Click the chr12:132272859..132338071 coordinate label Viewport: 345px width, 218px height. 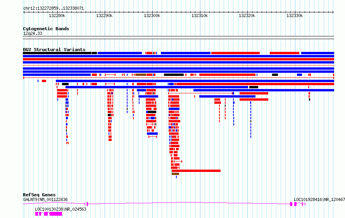click(53, 9)
